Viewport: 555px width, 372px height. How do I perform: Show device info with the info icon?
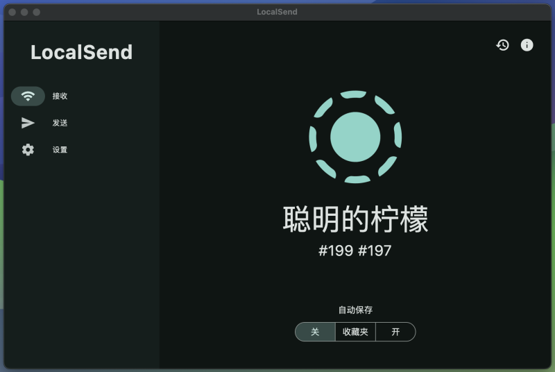click(x=527, y=45)
